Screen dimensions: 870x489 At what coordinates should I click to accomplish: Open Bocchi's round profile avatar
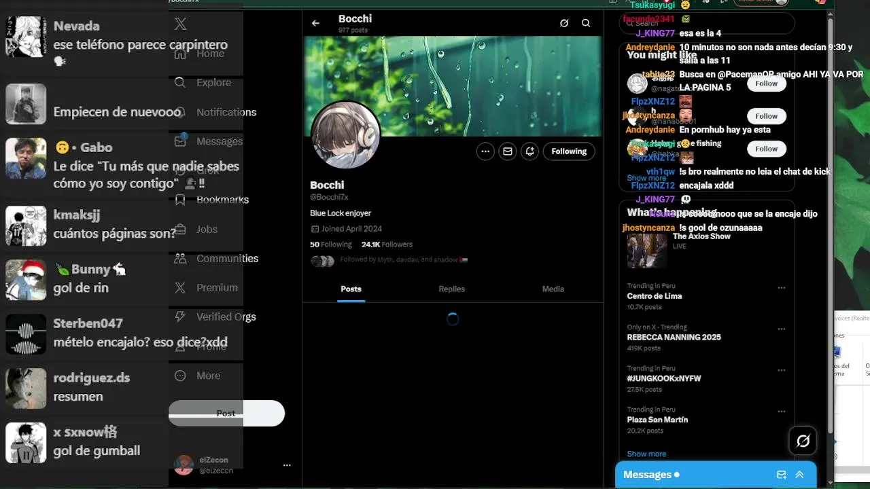pos(345,135)
